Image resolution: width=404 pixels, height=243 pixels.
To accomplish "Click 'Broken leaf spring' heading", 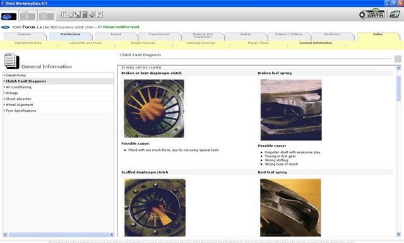I will [275, 73].
